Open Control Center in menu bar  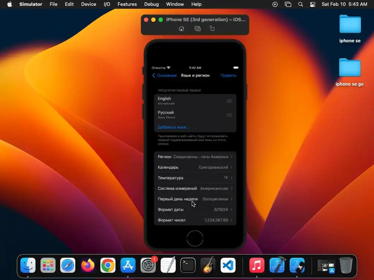(313, 4)
